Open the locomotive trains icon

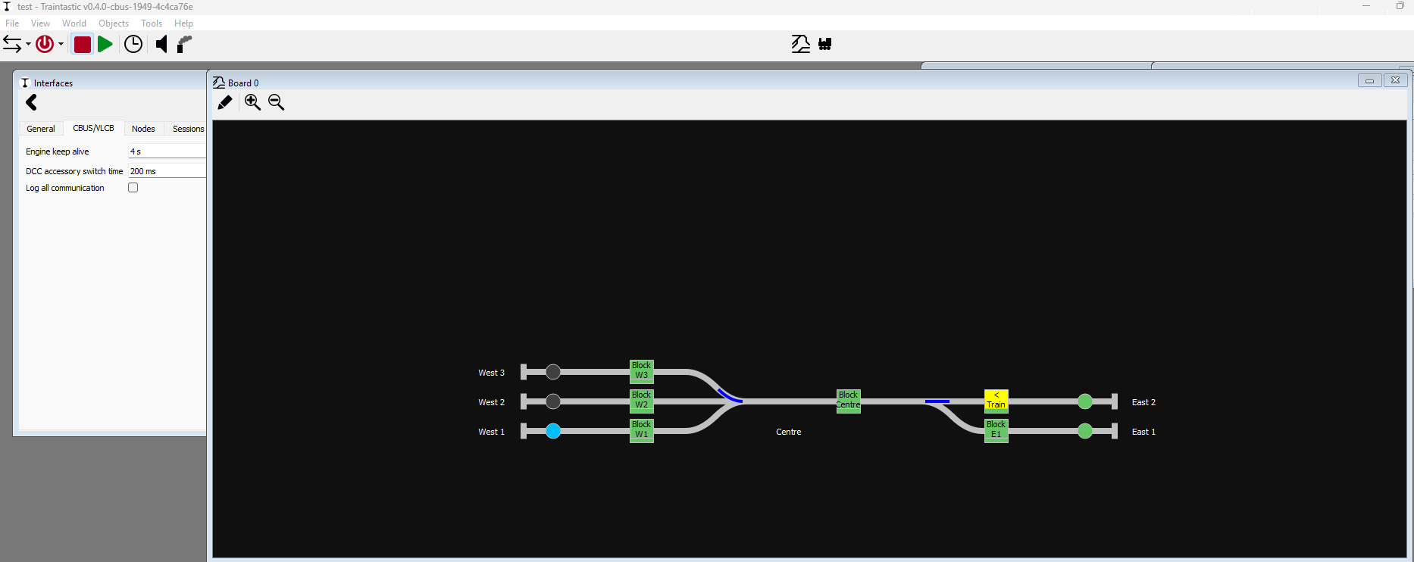[825, 44]
